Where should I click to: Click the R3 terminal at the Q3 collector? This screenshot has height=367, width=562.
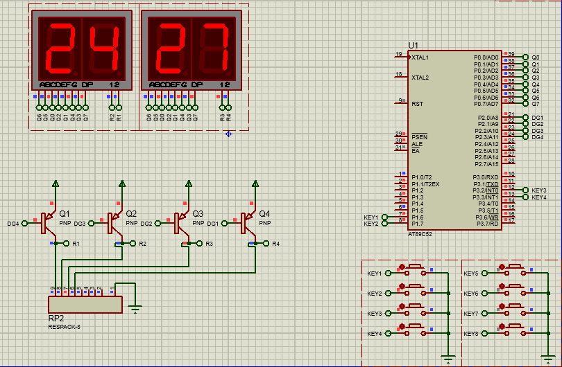point(199,244)
